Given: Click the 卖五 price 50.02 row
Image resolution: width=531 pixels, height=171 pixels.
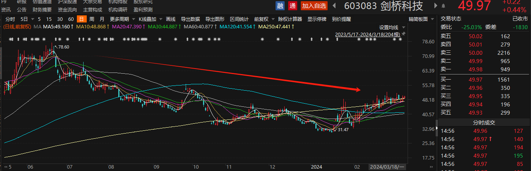Looking at the screenshot, I should pos(485,36).
